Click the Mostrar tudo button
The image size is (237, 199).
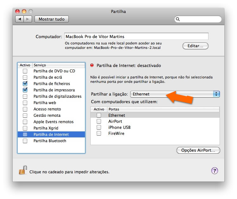51,19
